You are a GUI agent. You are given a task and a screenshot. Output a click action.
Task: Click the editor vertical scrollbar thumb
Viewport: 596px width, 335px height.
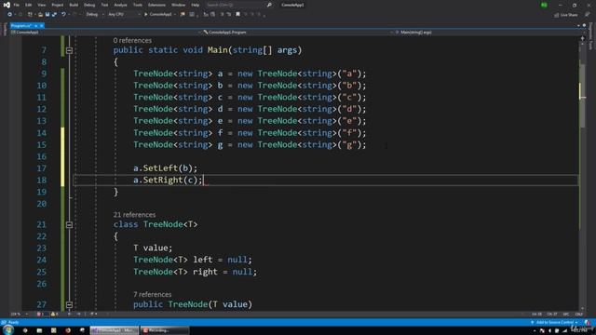582,96
